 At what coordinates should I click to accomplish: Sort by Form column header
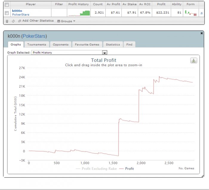tap(190, 4)
